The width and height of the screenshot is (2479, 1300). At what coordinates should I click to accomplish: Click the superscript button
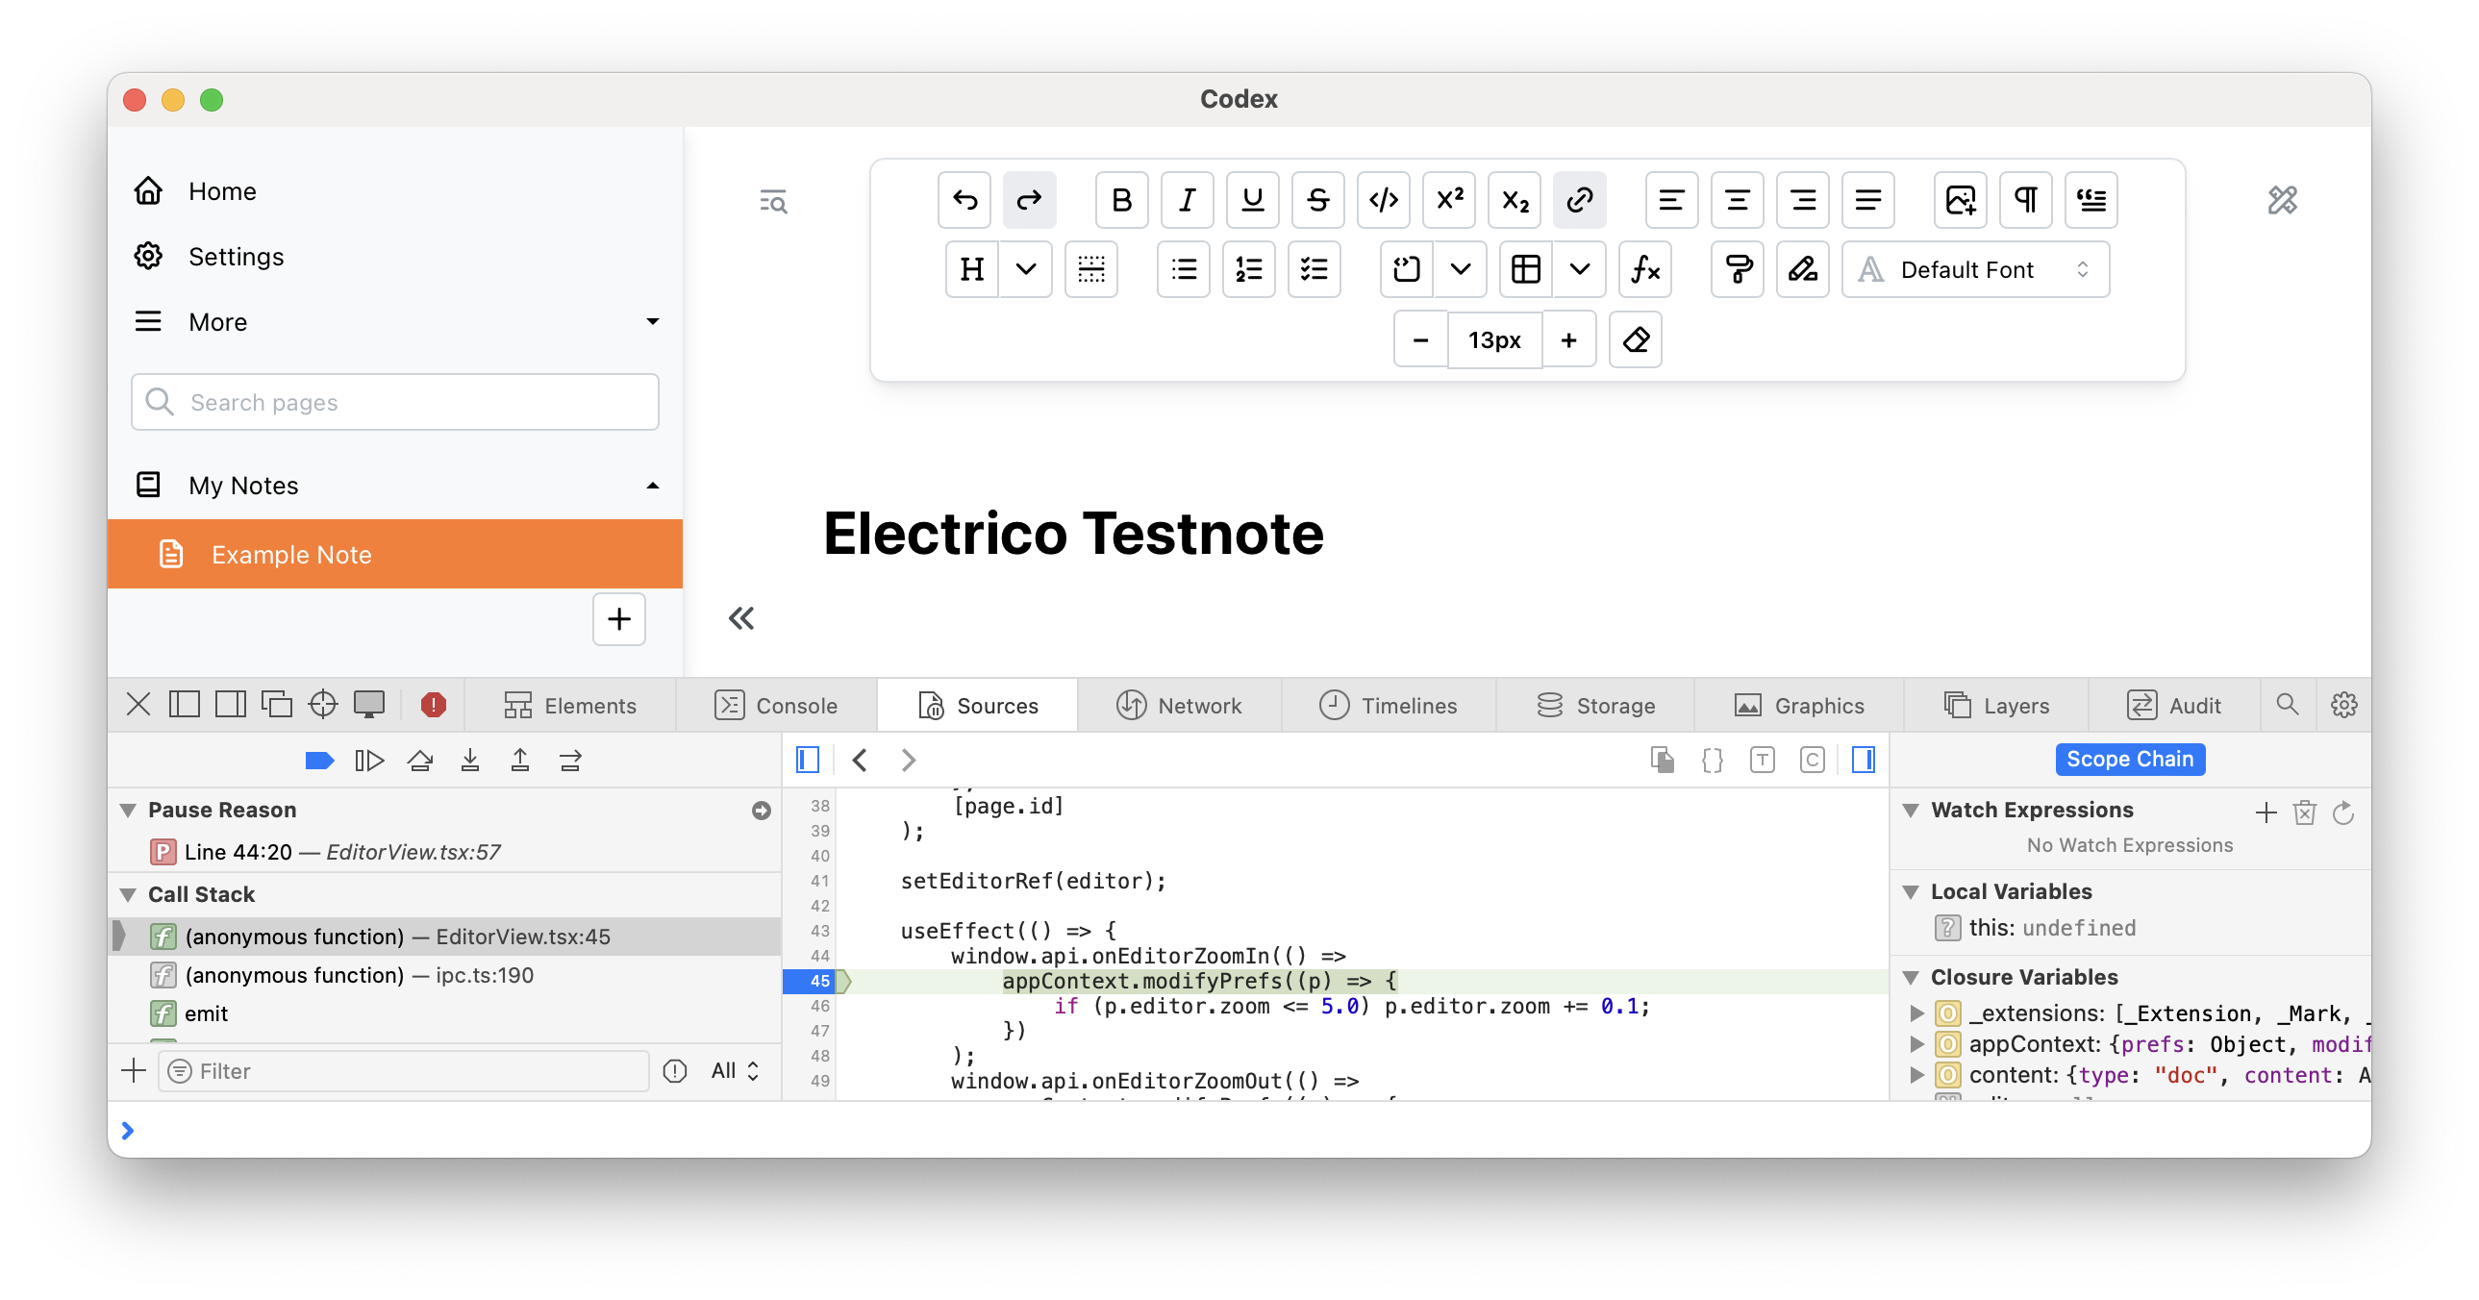pyautogui.click(x=1448, y=200)
